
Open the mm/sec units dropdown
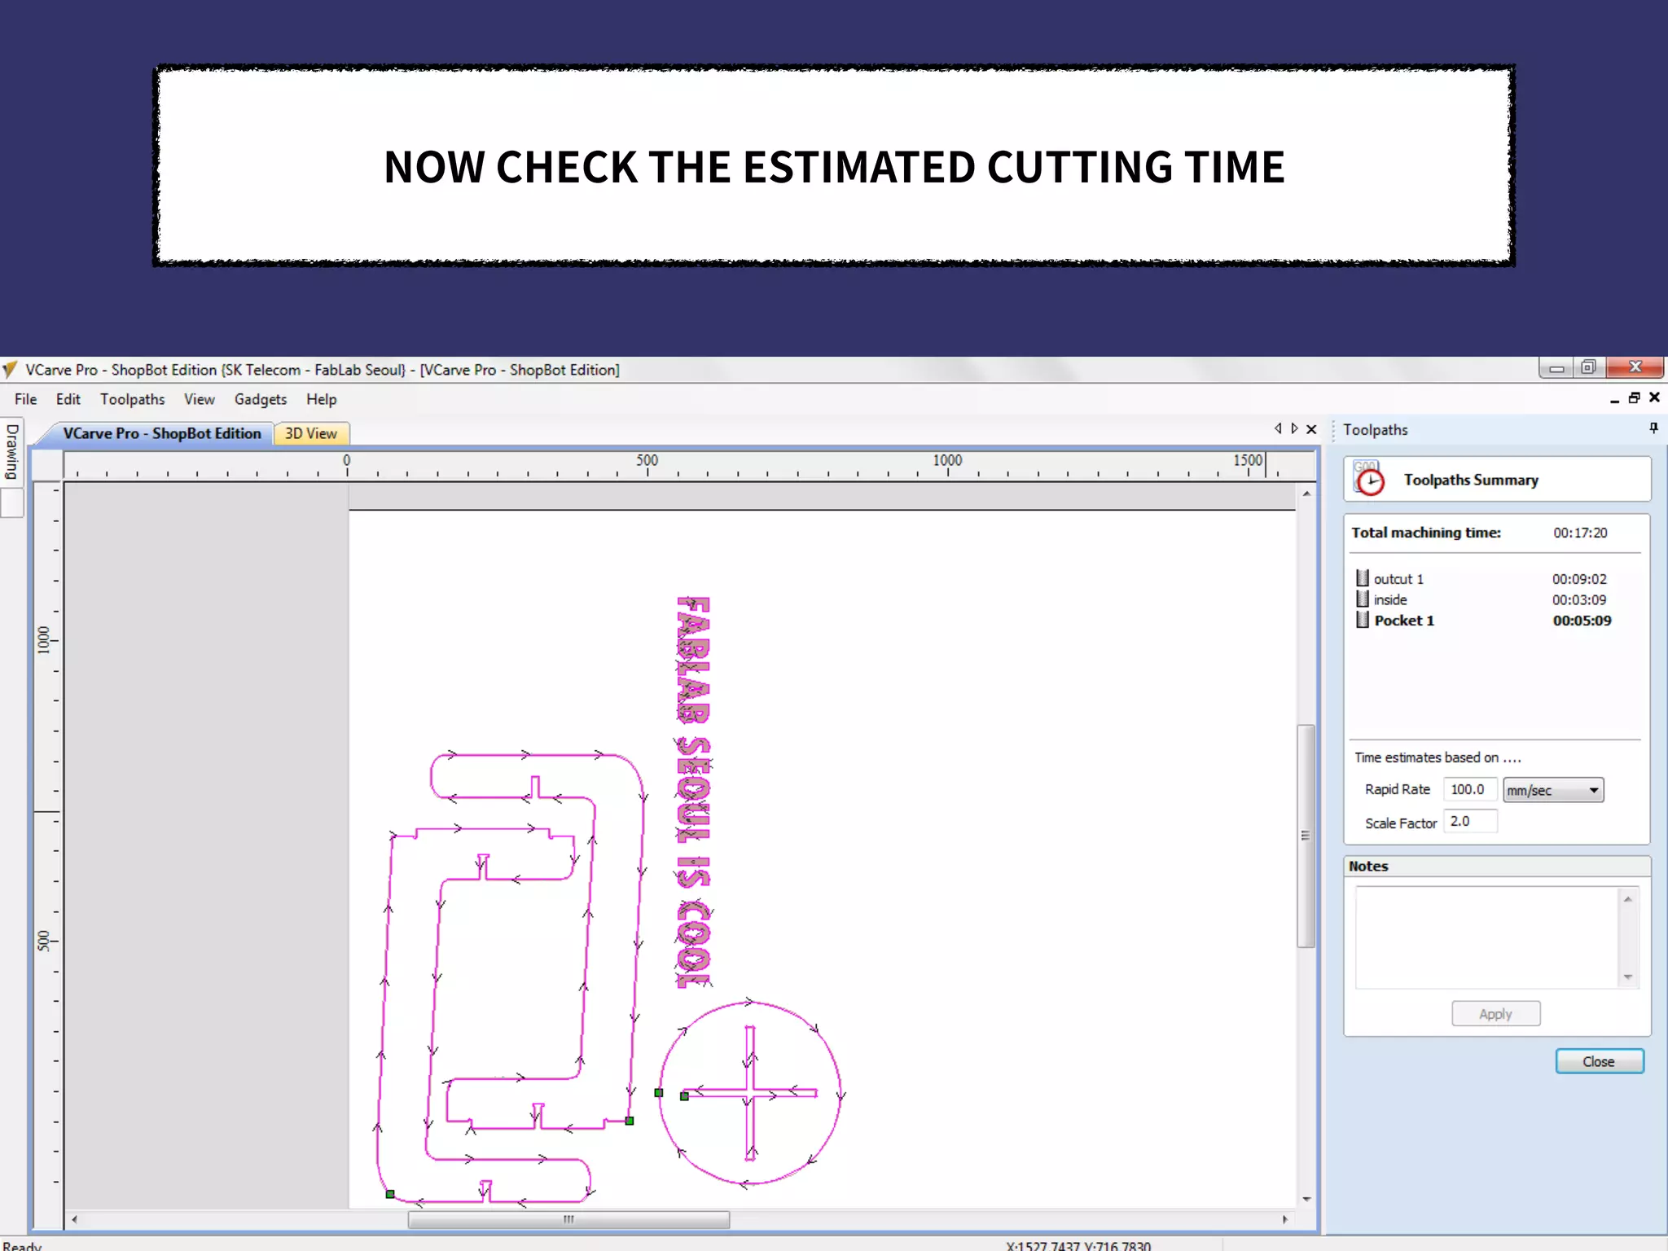click(1553, 790)
